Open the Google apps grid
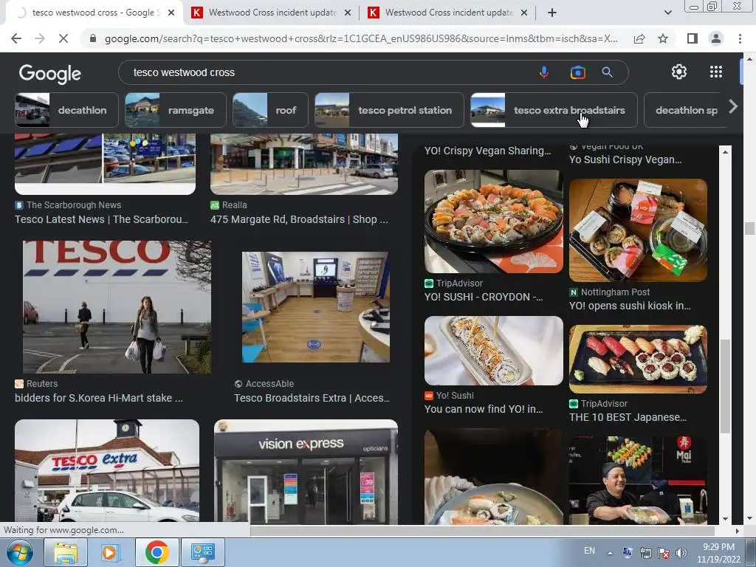This screenshot has width=756, height=567. coord(716,72)
